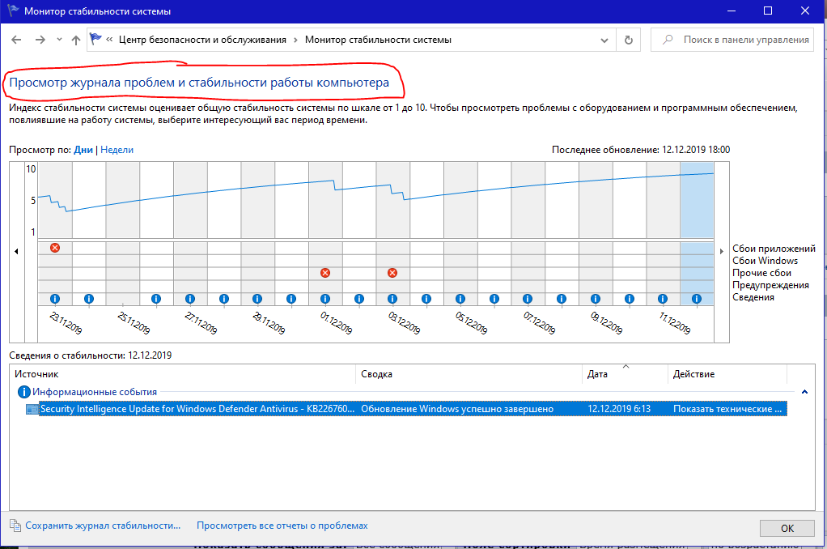Click info icon for 23.11.2019

pyautogui.click(x=55, y=299)
